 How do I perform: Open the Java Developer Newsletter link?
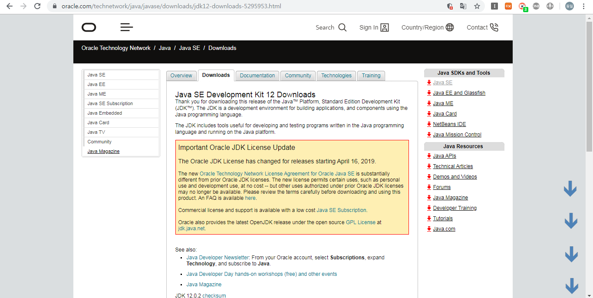pyautogui.click(x=217, y=258)
